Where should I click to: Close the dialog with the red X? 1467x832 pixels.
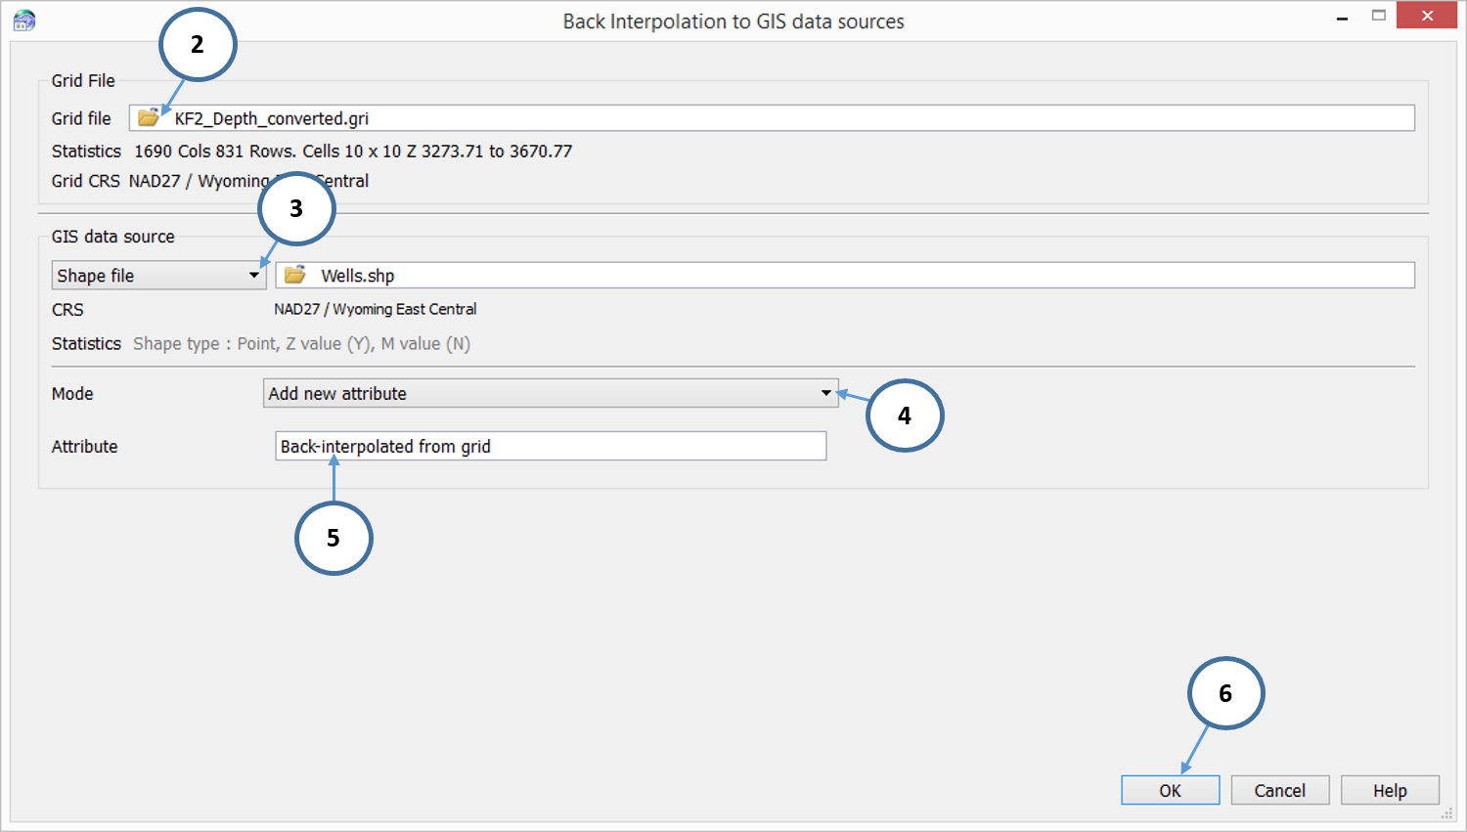[1427, 16]
